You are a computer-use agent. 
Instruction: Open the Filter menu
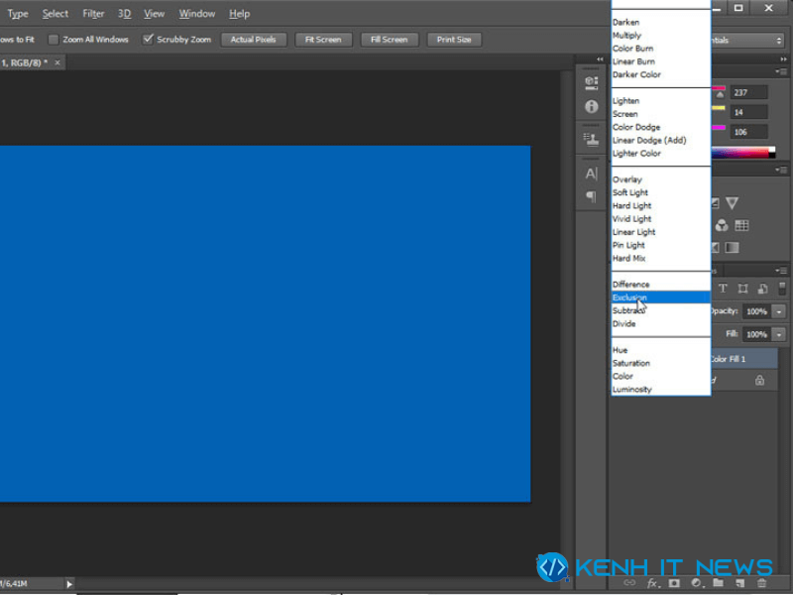click(x=93, y=14)
